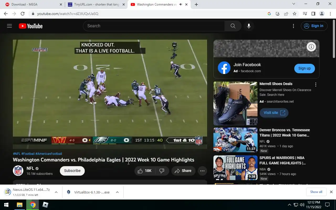Click the #Football hashtag

[x=28, y=154]
